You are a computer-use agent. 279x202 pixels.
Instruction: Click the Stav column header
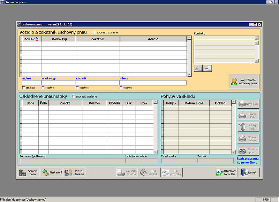click(x=144, y=103)
